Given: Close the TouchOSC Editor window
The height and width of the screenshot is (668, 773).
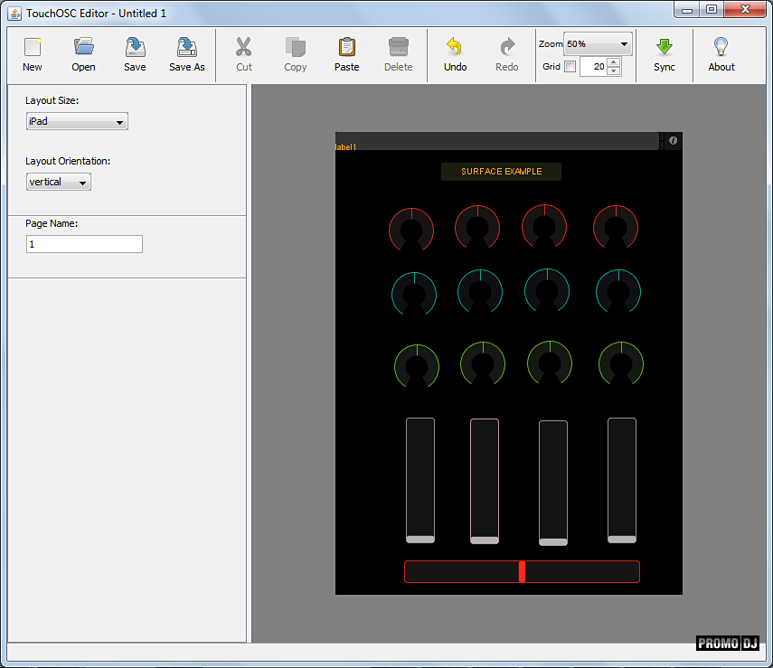Looking at the screenshot, I should [x=745, y=10].
